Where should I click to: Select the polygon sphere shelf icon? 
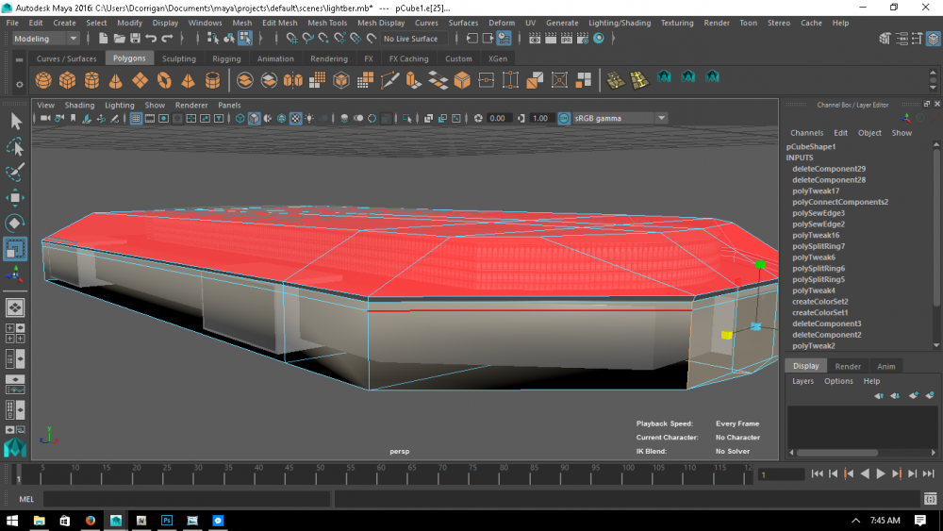coord(41,80)
